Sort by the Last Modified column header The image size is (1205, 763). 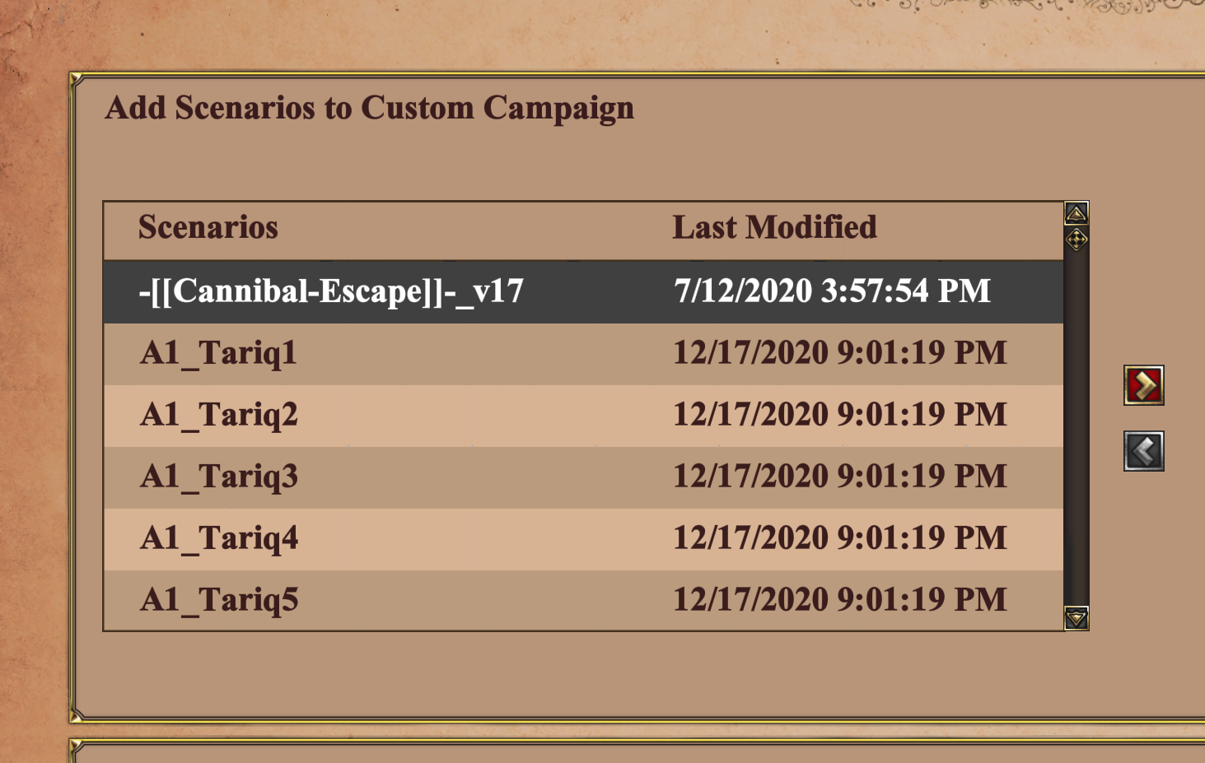pos(774,227)
